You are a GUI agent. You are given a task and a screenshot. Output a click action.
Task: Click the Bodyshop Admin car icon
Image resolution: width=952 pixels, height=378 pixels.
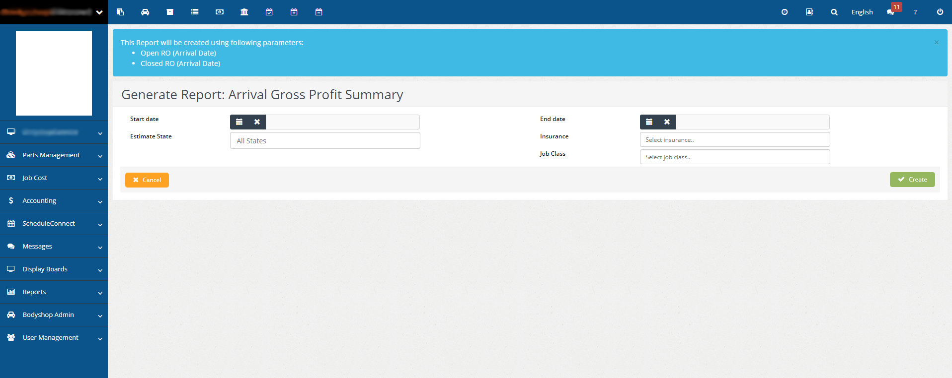click(x=11, y=315)
